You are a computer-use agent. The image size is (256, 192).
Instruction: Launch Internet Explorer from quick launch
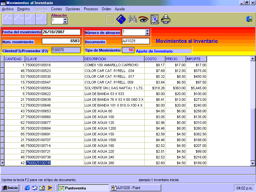[27, 188]
